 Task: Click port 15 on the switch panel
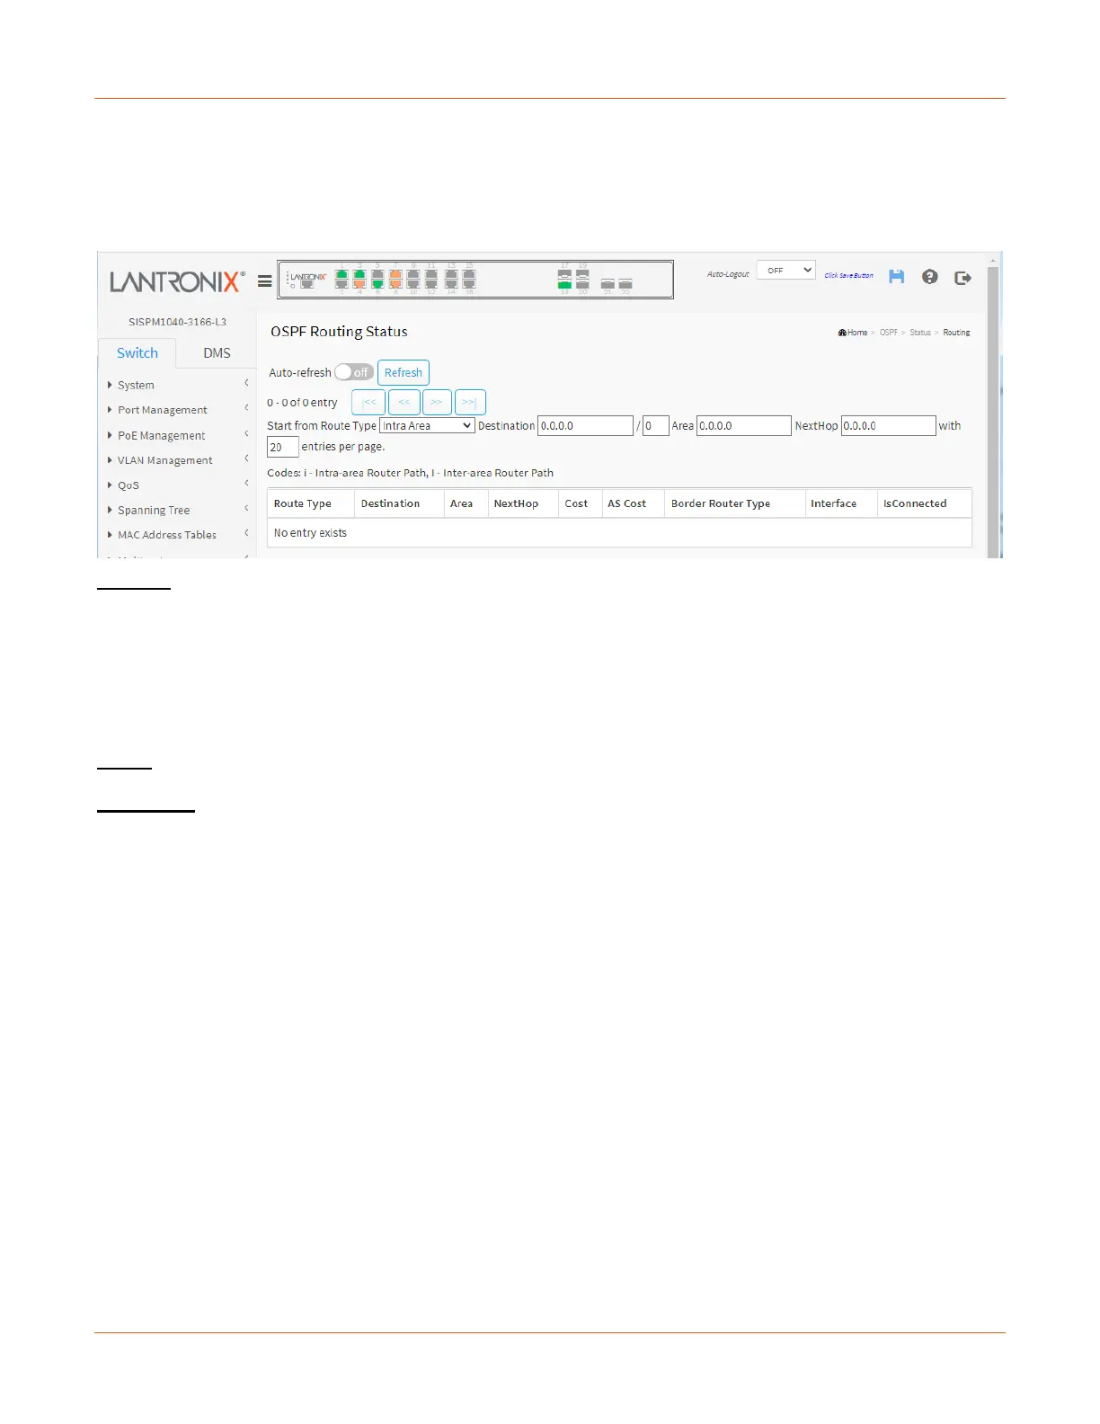tap(469, 274)
